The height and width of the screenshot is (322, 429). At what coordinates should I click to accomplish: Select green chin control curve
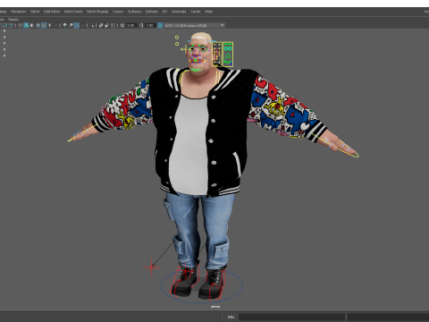(x=196, y=71)
